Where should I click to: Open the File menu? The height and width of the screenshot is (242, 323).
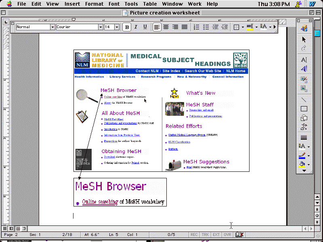[22, 4]
